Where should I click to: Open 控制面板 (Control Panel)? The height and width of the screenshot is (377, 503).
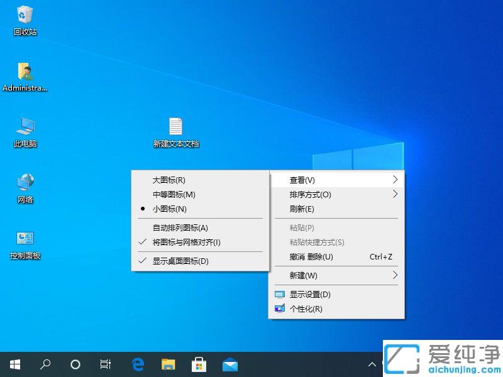pos(25,239)
